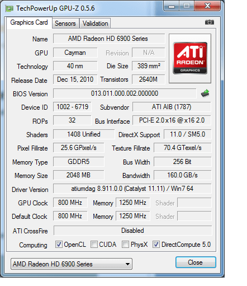Click the Texture Fillrate value 70.4 GTexel/s
Screen dimensions: 247x286
click(183, 148)
